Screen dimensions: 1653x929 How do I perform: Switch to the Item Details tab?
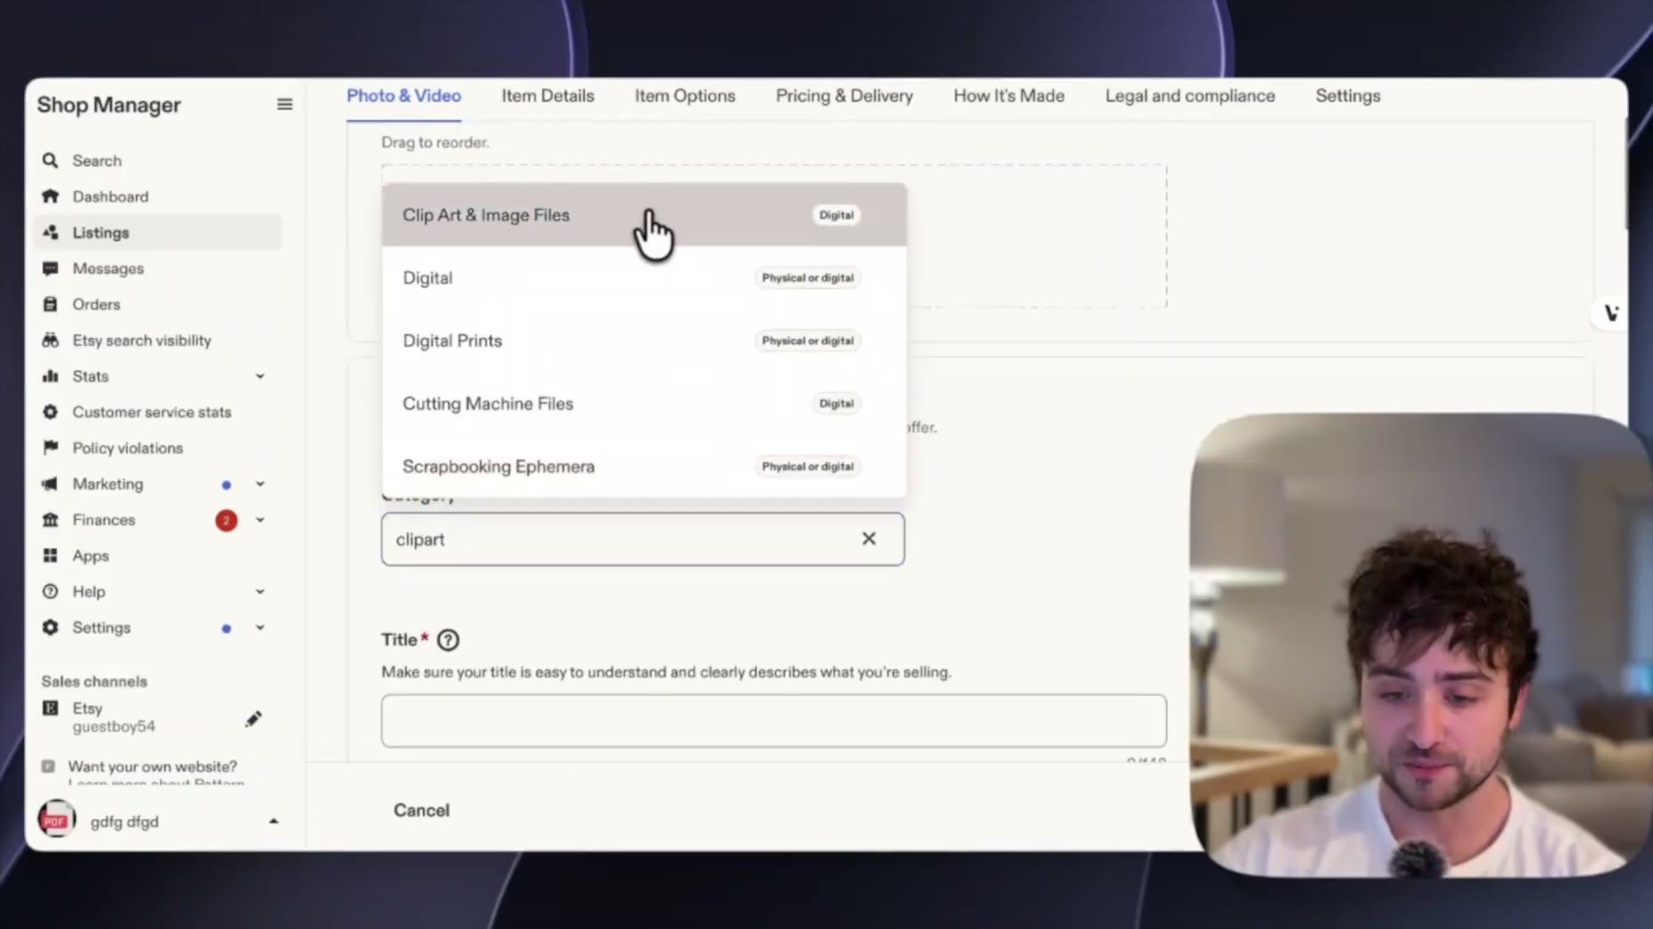coord(547,95)
